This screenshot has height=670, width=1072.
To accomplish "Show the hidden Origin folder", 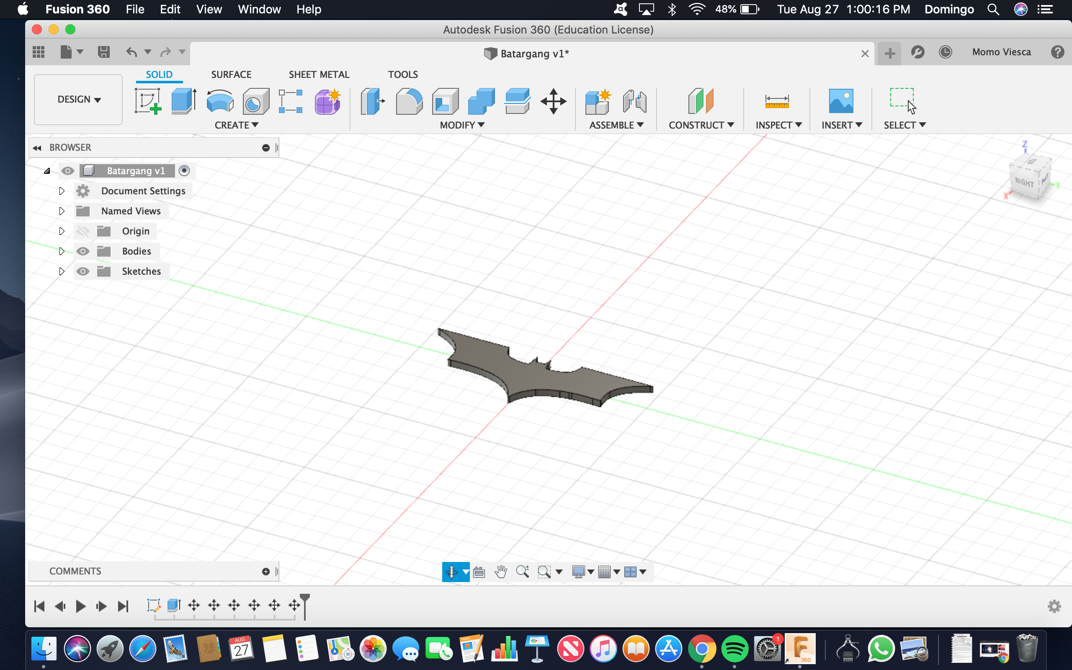I will 83,231.
